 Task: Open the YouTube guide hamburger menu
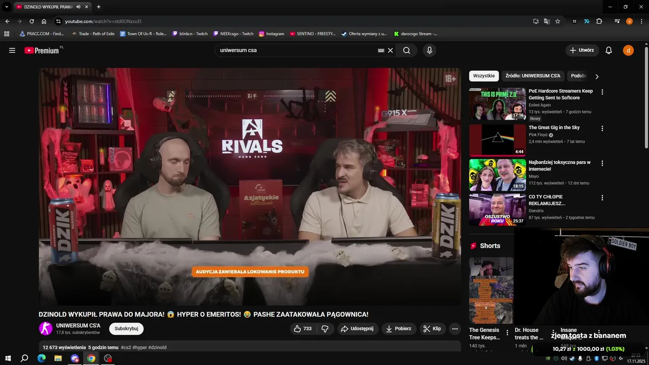tap(12, 50)
